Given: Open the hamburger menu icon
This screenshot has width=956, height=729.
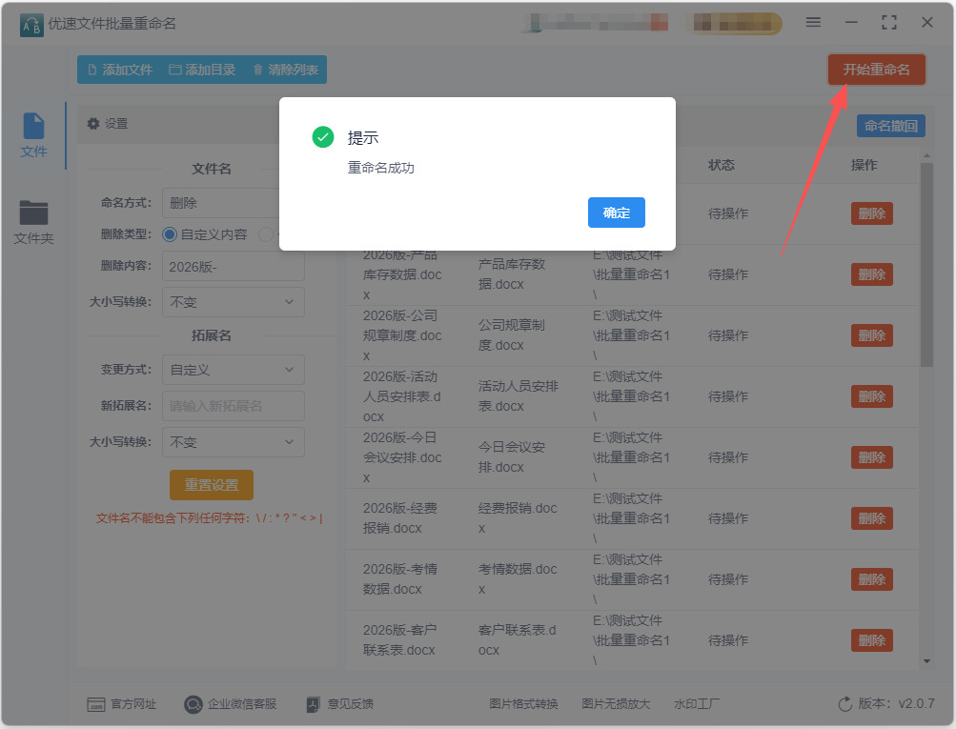Looking at the screenshot, I should tap(813, 23).
